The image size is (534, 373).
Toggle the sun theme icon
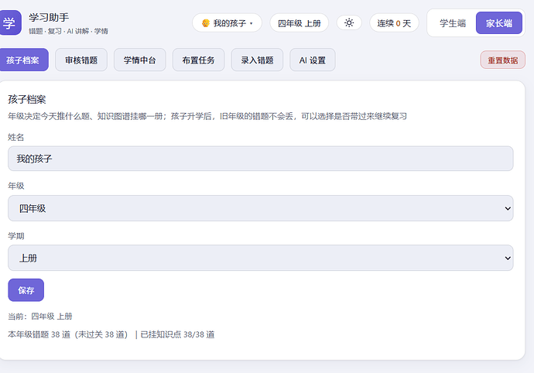349,22
